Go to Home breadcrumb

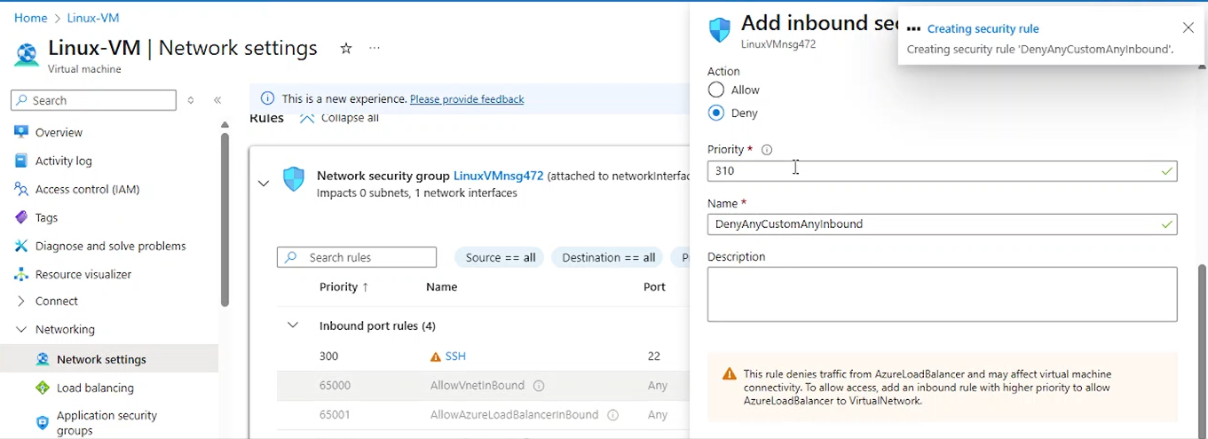coord(30,18)
